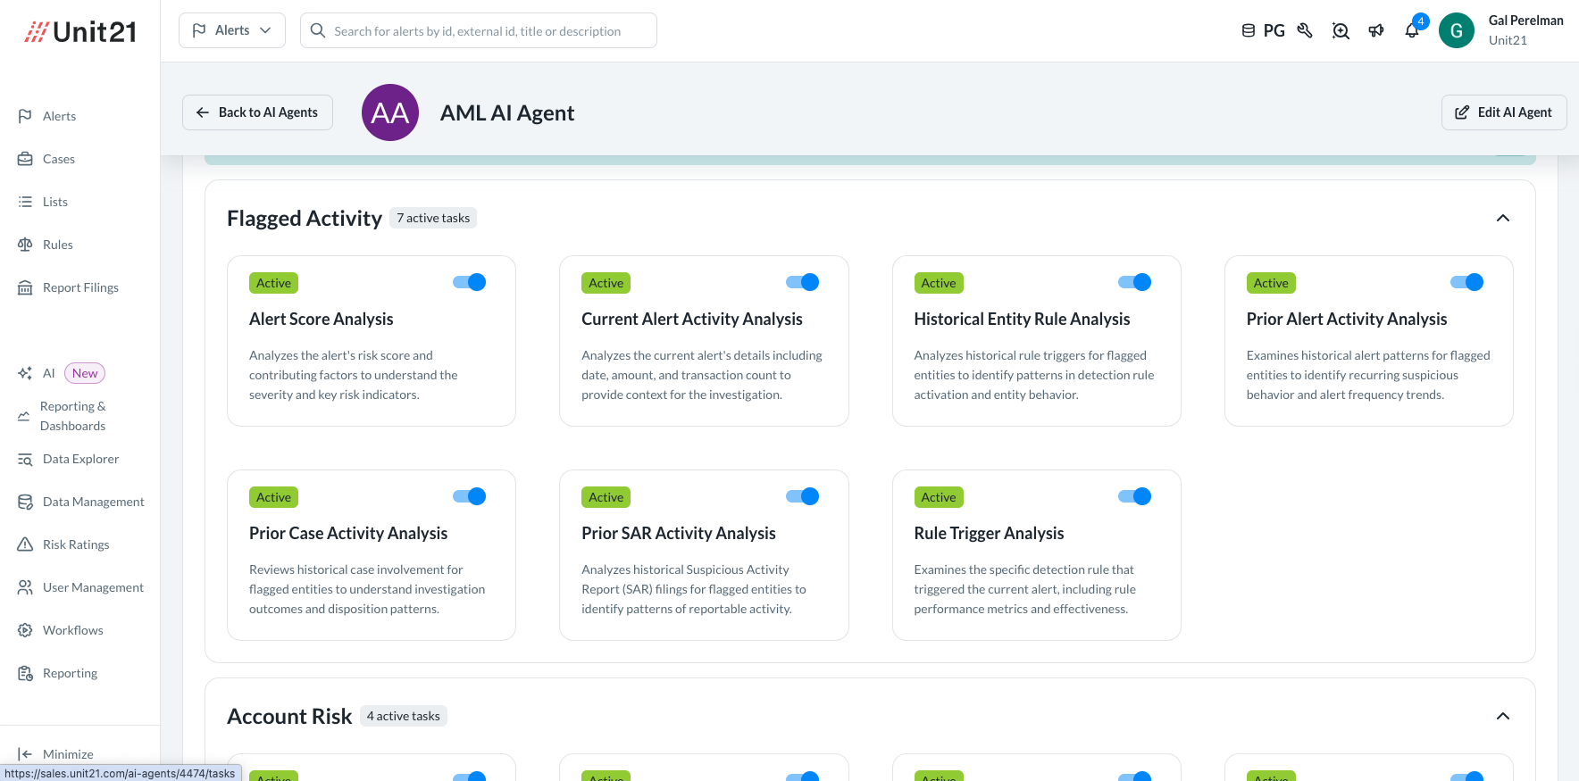
Task: Open Workflows in sidebar
Action: click(x=73, y=630)
